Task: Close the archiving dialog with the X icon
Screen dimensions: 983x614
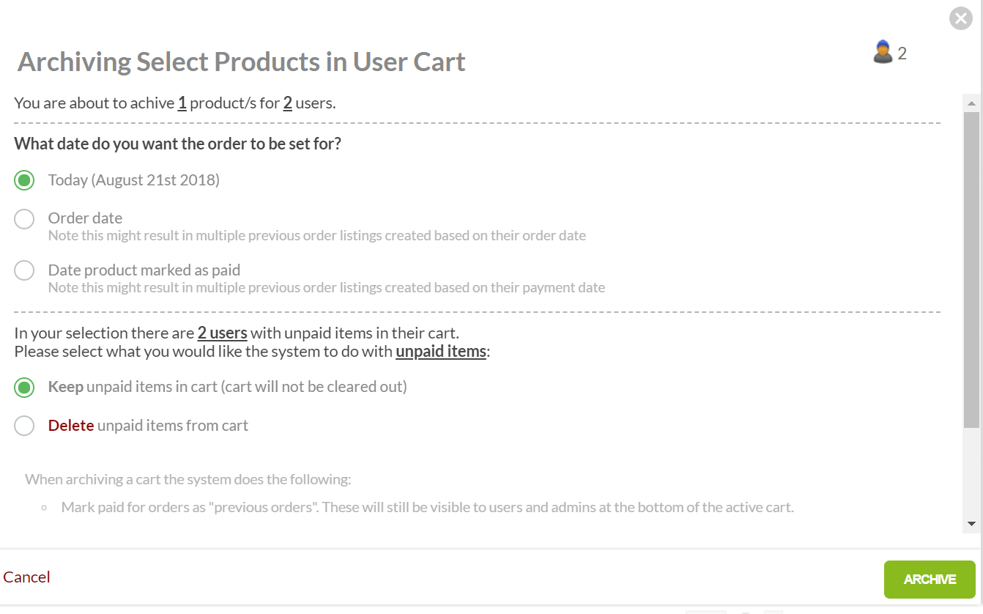Action: 960,18
